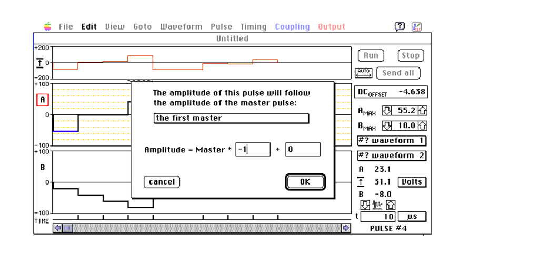Click the up arrow beside pulse train icon

pyautogui.click(x=391, y=206)
